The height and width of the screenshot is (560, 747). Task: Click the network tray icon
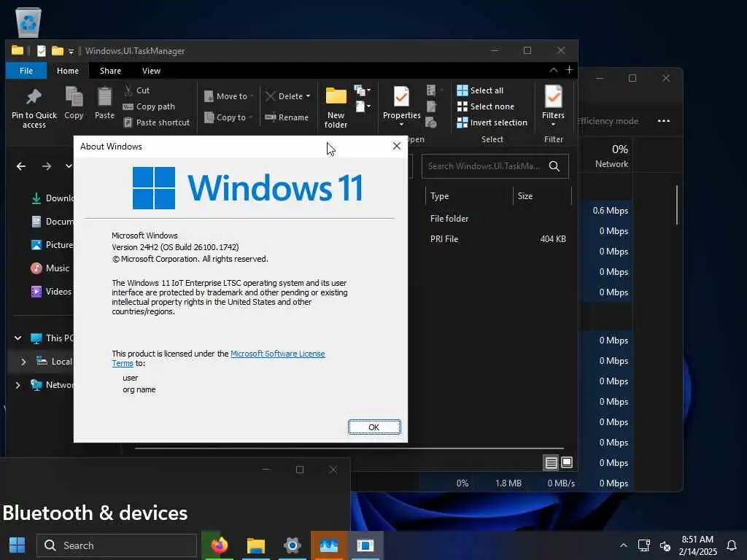pyautogui.click(x=644, y=545)
